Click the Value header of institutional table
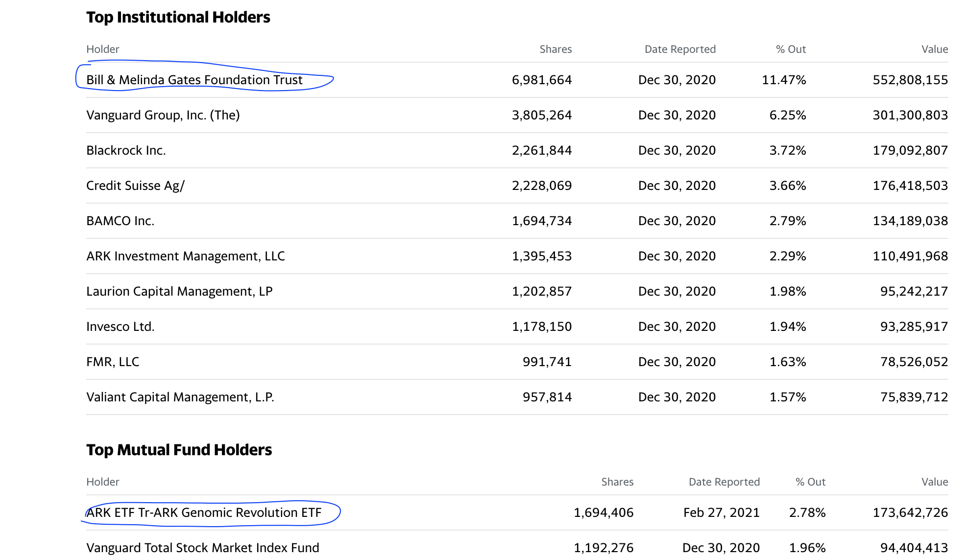The width and height of the screenshot is (967, 558). [934, 49]
